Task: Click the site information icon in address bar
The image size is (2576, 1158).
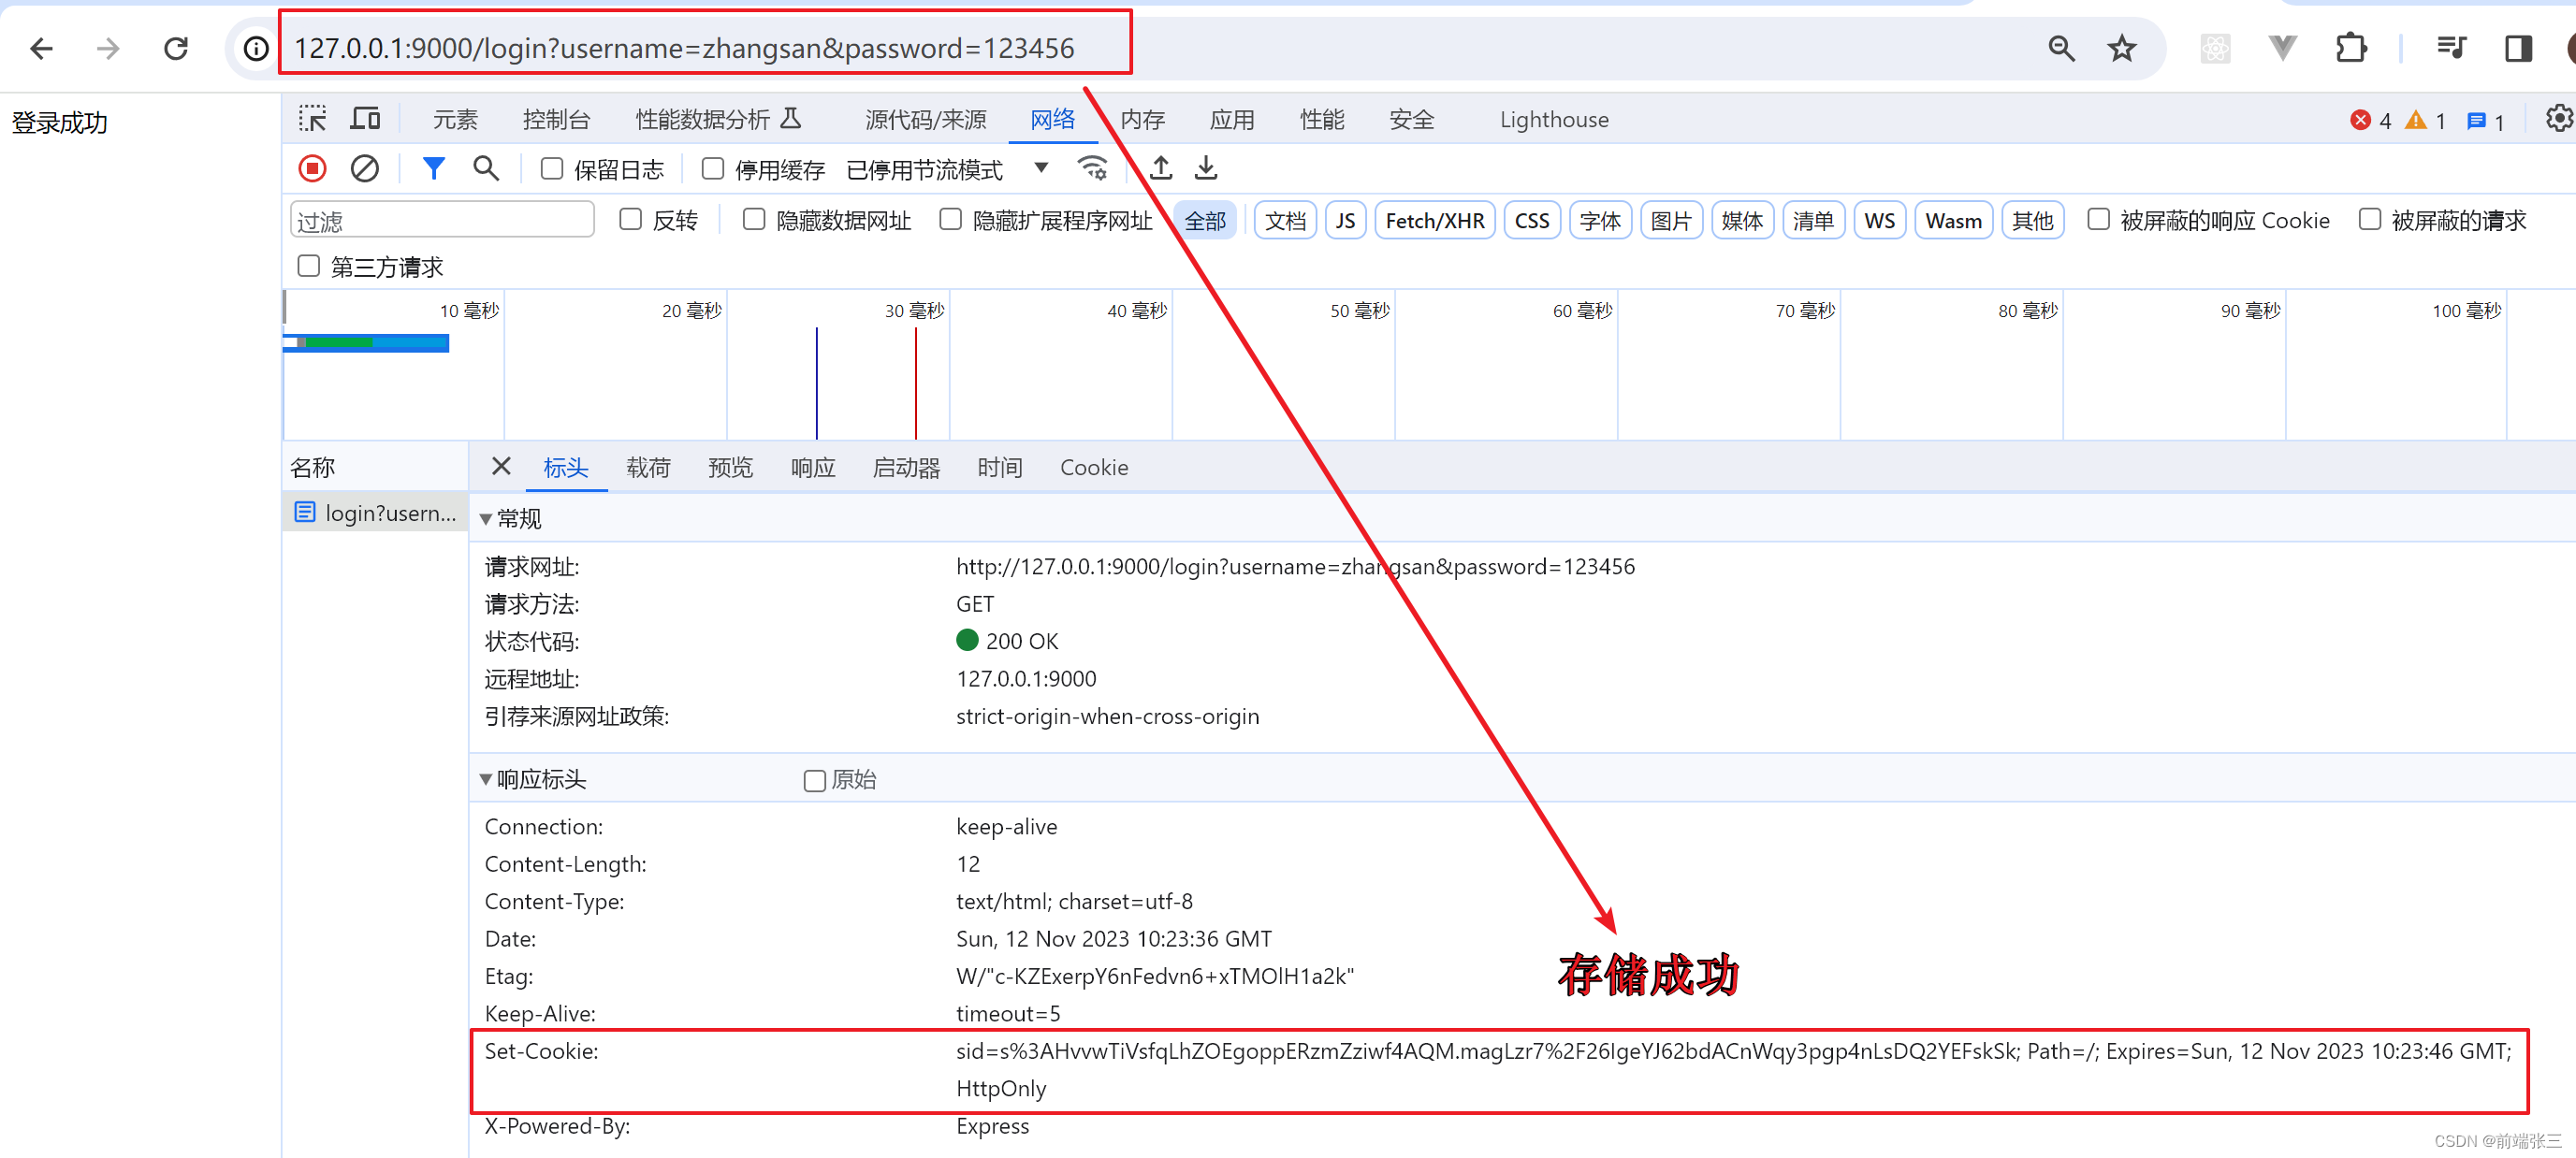Action: tap(256, 48)
